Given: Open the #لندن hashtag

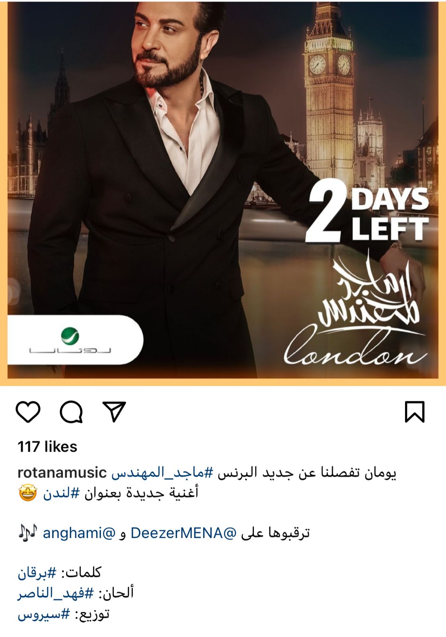Looking at the screenshot, I should point(62,493).
